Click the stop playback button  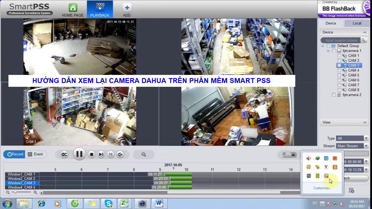92,154
